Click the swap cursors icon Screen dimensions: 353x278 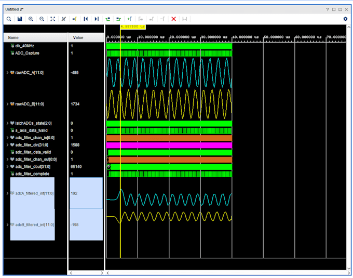click(162, 19)
